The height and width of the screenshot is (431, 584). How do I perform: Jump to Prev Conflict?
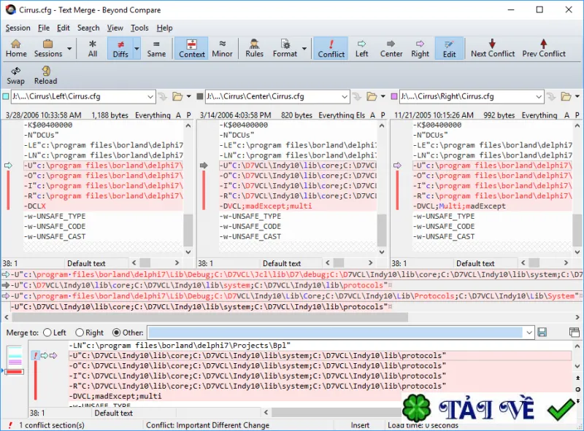point(544,48)
